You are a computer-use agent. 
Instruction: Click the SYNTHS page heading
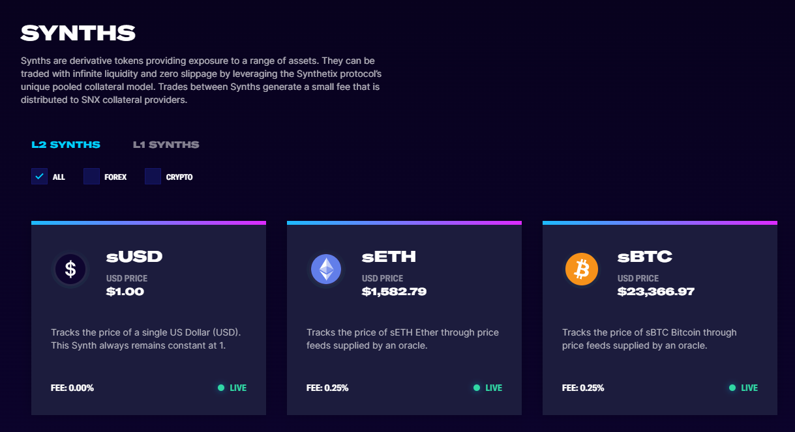(x=78, y=33)
